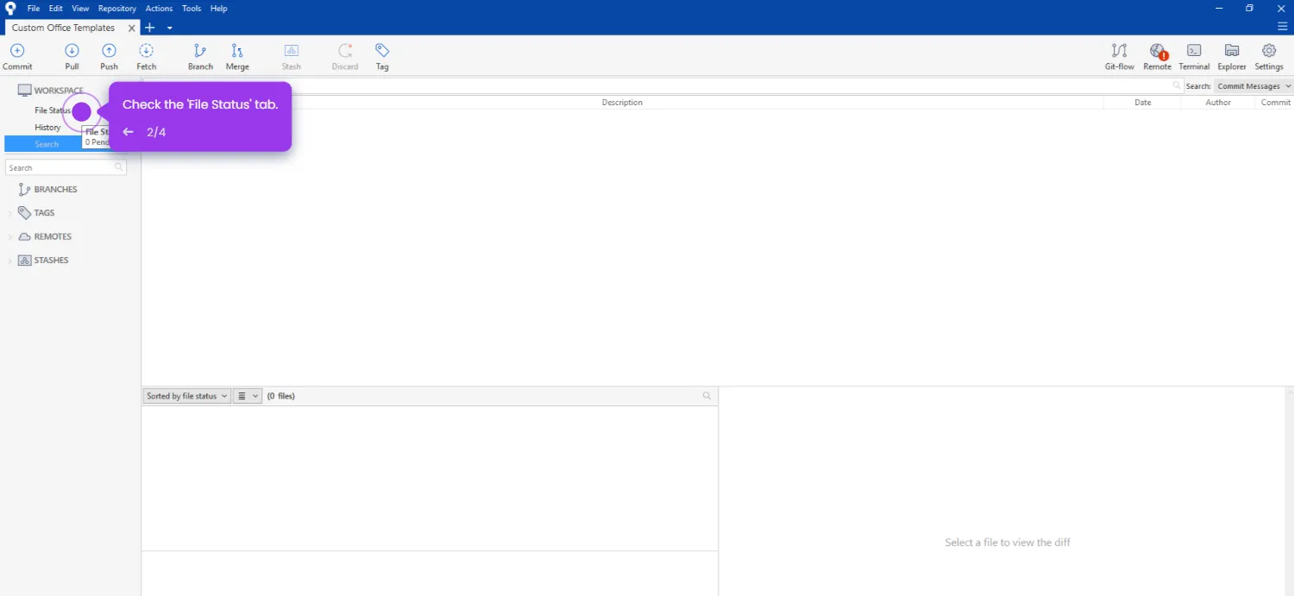Open the Commit Messages search dropdown

(1253, 86)
